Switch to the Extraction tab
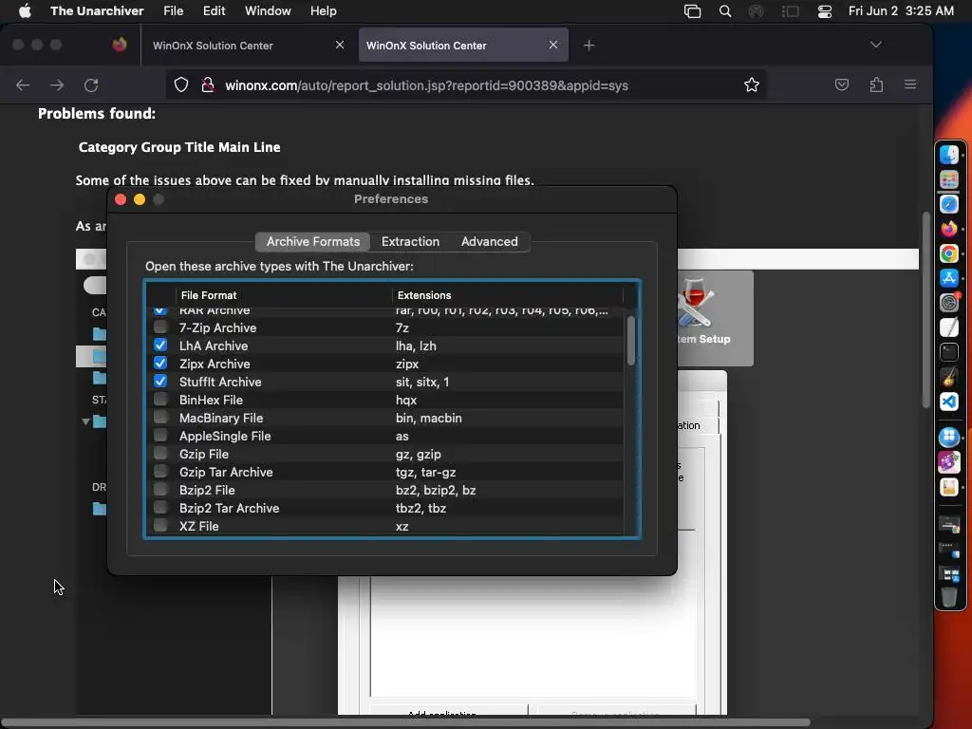972x729 pixels. (410, 242)
